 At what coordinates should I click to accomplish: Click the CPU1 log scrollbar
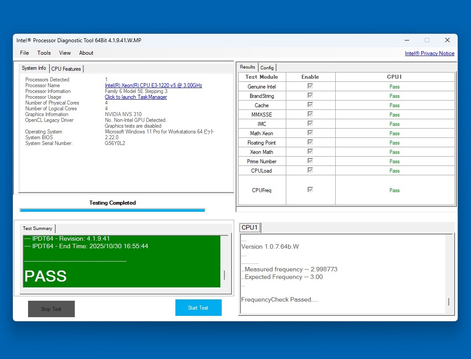pos(449,302)
